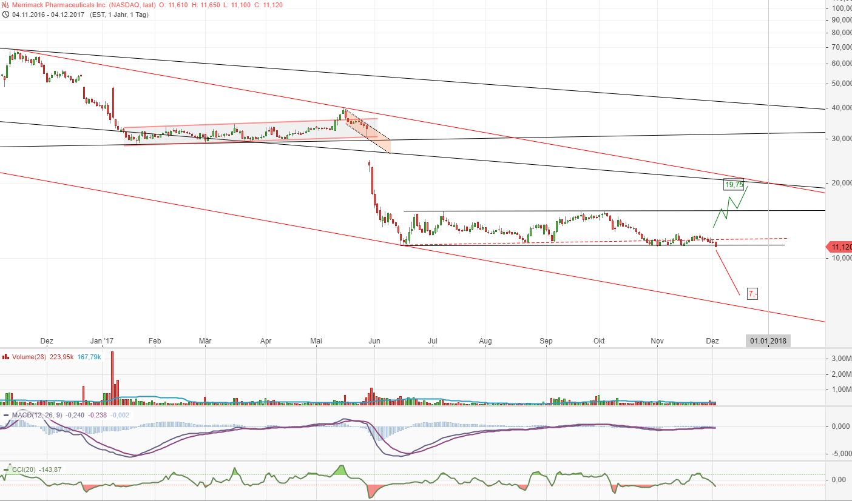
Task: Click the candlestick chart-type icon beside Merrimack title
Action: tap(5, 5)
